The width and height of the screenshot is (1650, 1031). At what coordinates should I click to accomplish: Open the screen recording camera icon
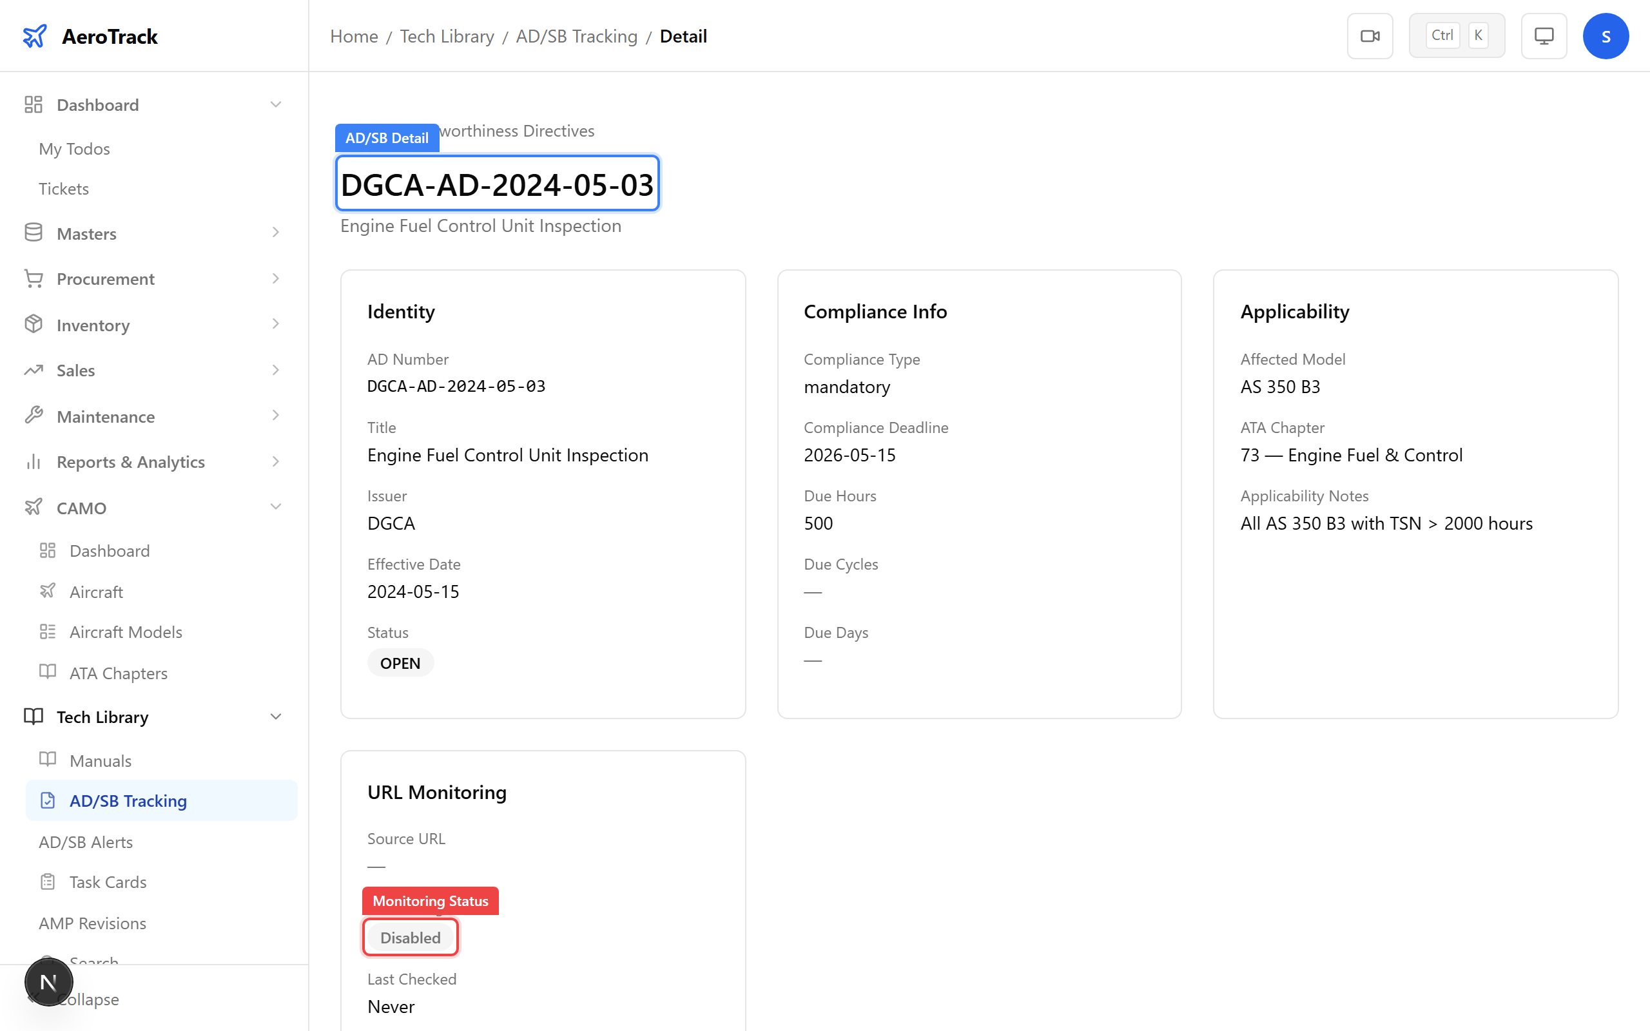1370,35
